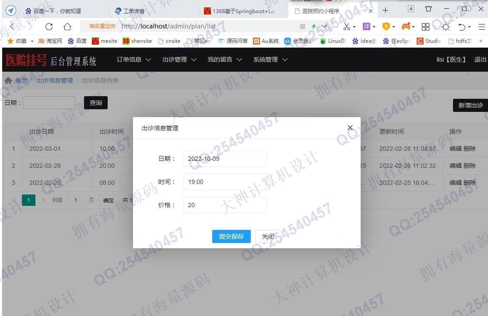Click the breadcrumb home house icon
The width and height of the screenshot is (488, 316).
pos(8,80)
